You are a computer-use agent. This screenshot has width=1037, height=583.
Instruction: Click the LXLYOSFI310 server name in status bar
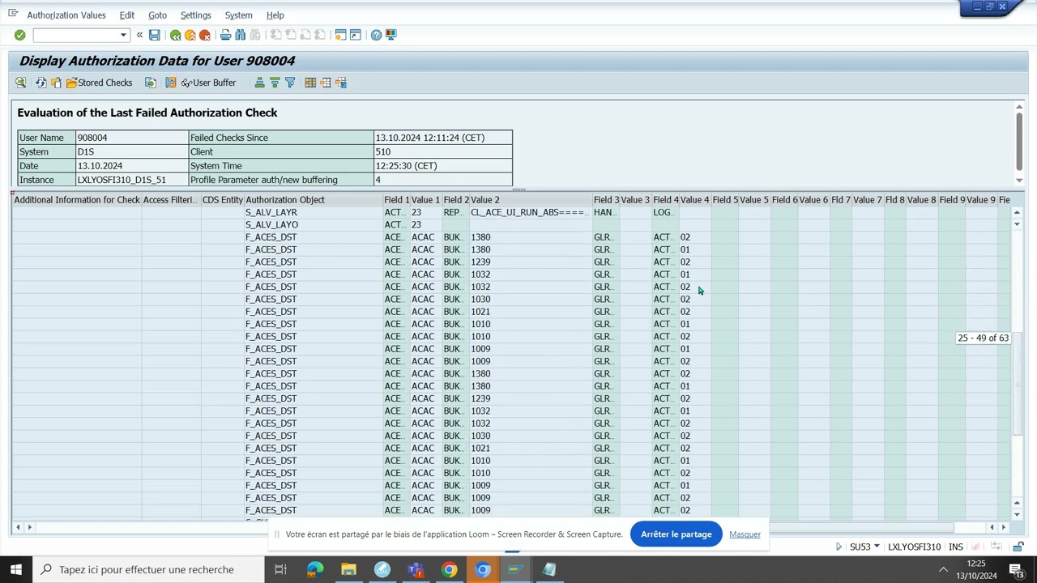914,547
